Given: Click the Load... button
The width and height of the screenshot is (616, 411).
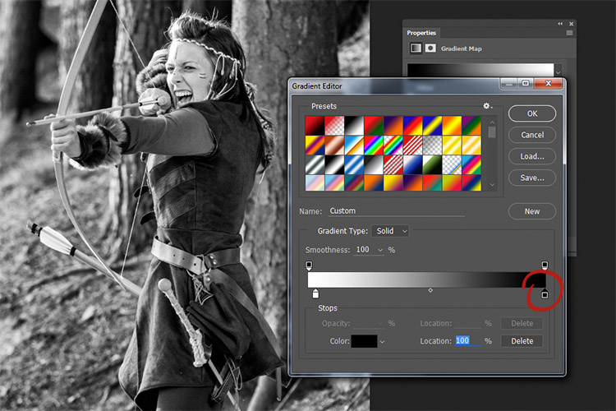Looking at the screenshot, I should pos(532,156).
